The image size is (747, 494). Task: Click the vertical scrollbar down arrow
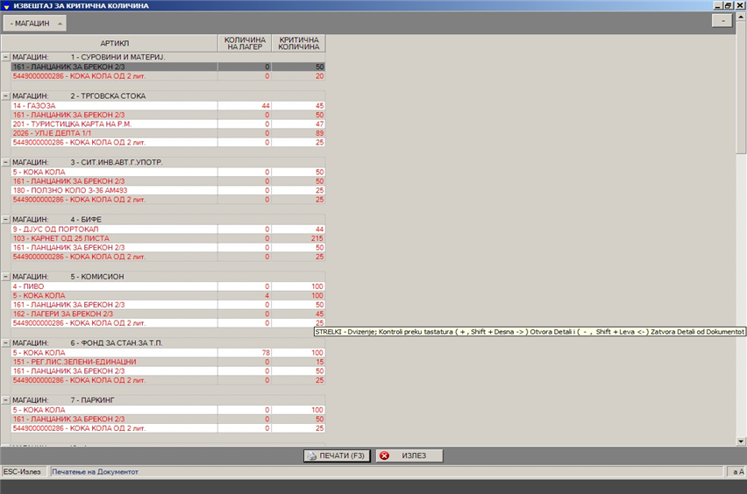coord(741,441)
